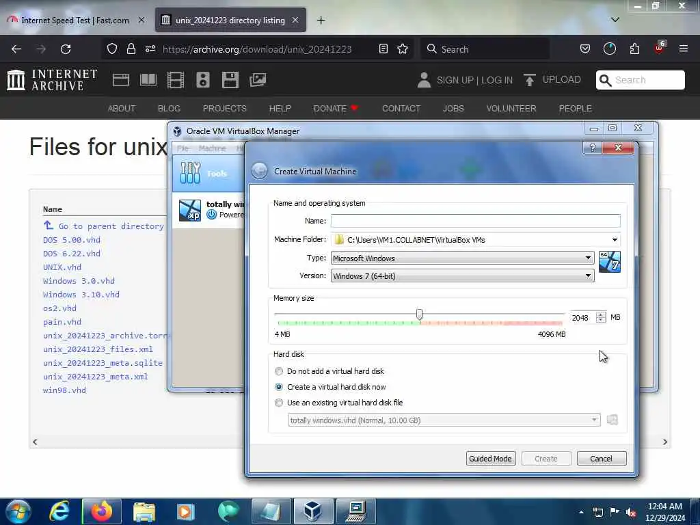Open the Type dropdown
Image resolution: width=700 pixels, height=525 pixels.
click(463, 258)
